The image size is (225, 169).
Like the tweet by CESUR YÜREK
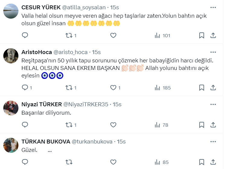(x=113, y=35)
